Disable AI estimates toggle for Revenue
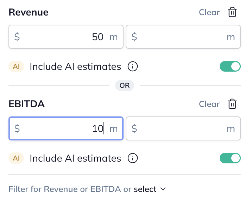This screenshot has height=199, width=245. pos(230,66)
